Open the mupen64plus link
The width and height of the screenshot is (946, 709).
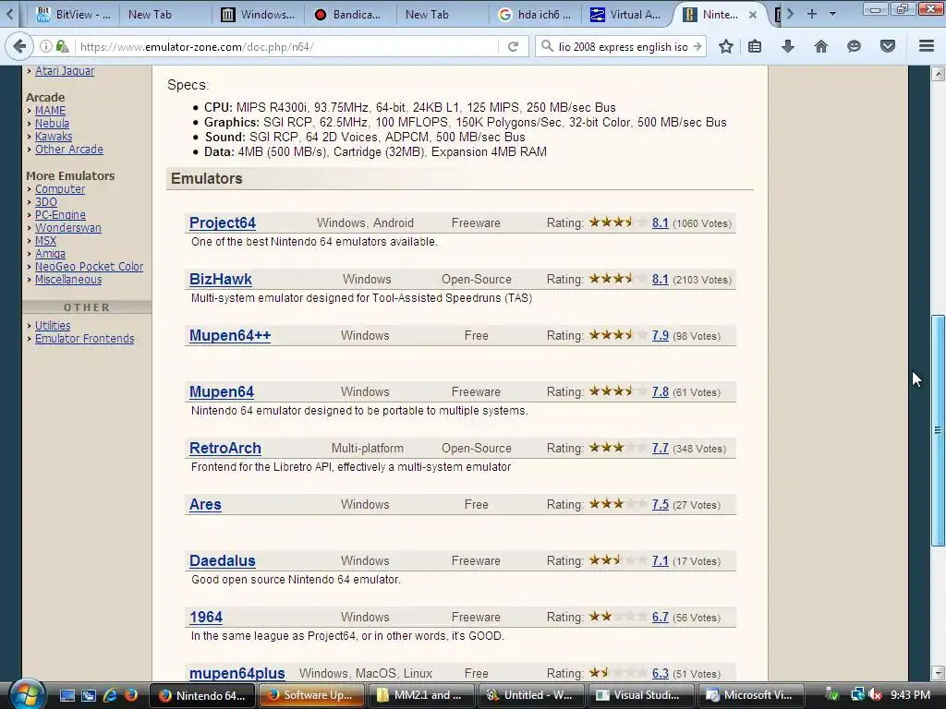[237, 673]
